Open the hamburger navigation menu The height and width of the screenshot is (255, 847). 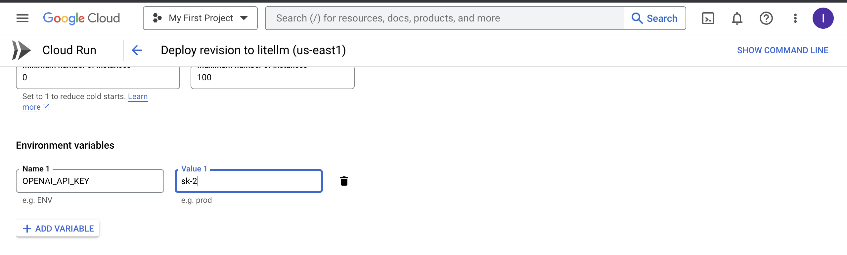pos(22,18)
